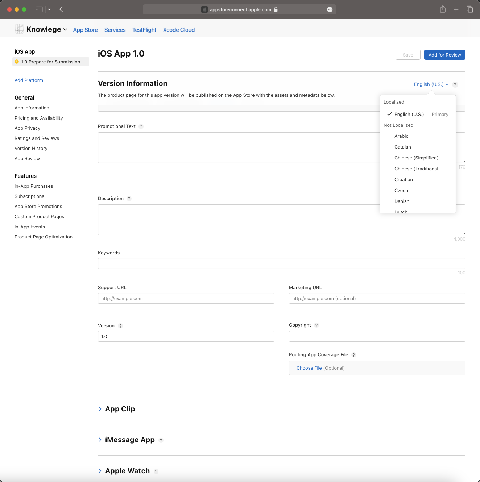The image size is (480, 482).
Task: Toggle the English (U.S.) language dropdown
Action: click(x=431, y=84)
